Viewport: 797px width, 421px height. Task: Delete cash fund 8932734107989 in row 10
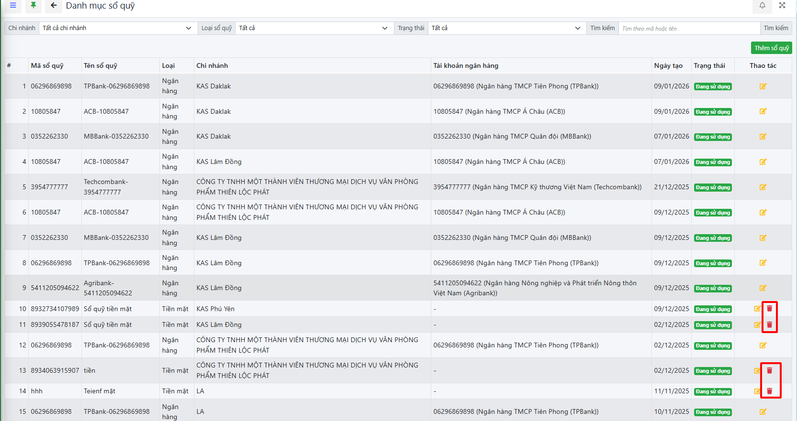[770, 309]
